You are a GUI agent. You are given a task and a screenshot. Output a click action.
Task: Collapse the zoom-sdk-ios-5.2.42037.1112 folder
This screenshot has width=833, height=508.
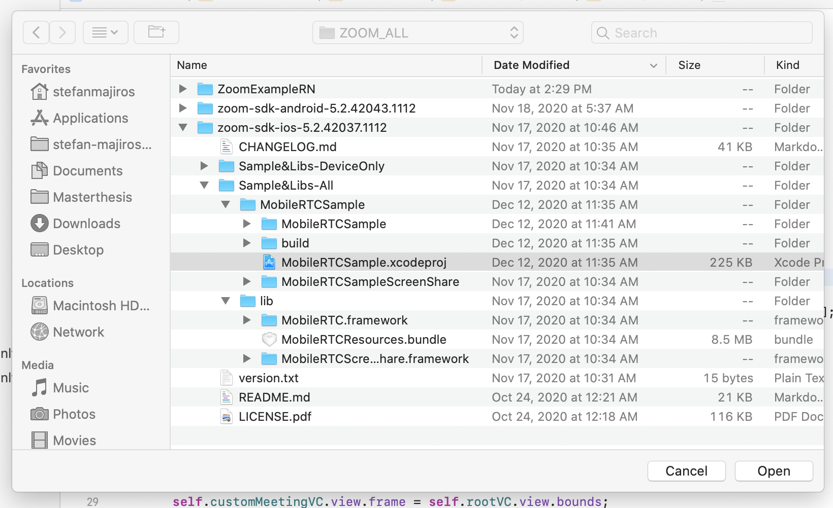[183, 128]
